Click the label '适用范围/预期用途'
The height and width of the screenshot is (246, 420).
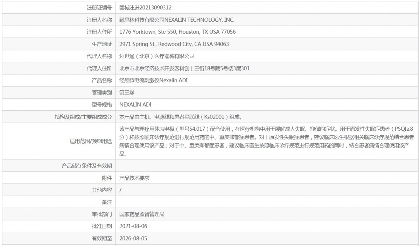pyautogui.click(x=91, y=142)
